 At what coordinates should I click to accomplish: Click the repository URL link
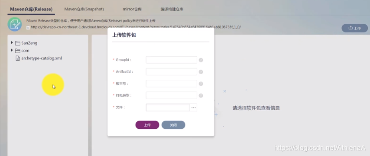pos(136,27)
